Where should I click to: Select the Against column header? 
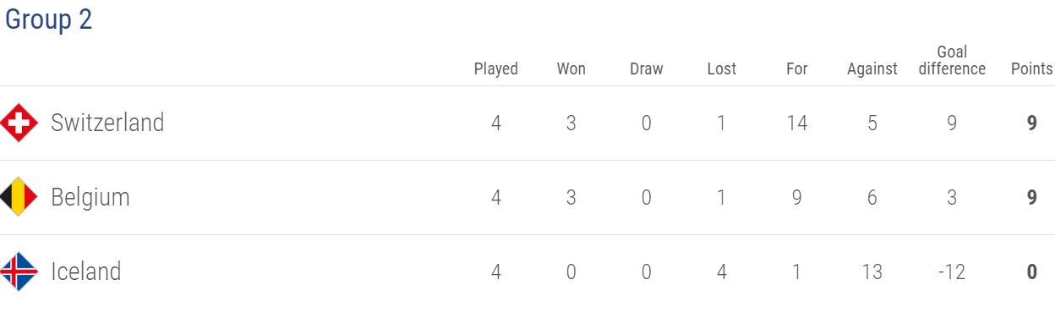[872, 69]
